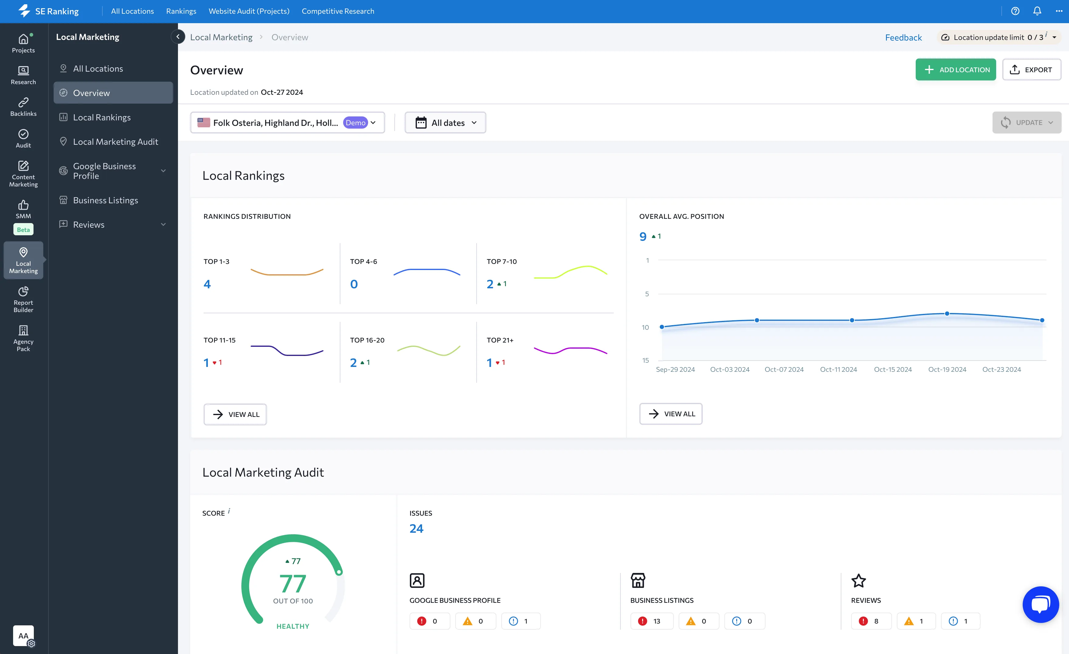
Task: Click the Business Listings store icon
Action: [x=638, y=581]
